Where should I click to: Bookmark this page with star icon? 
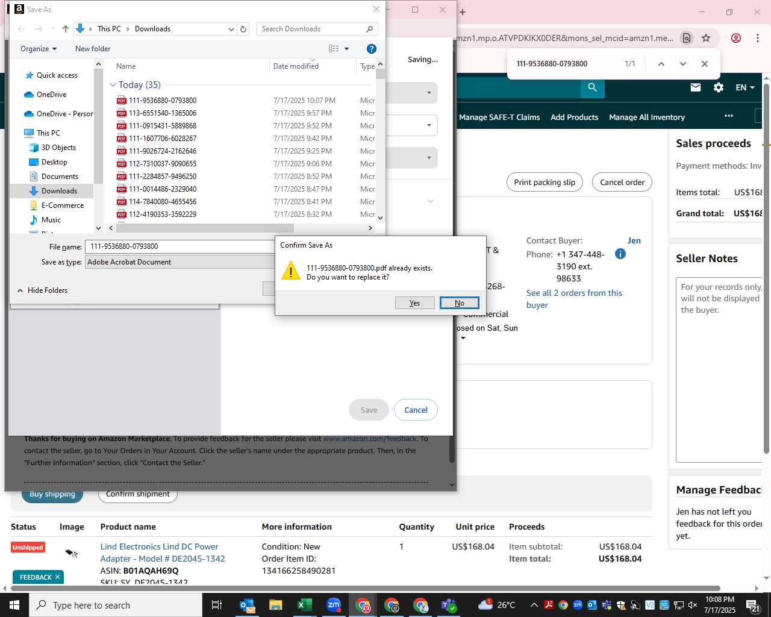(706, 38)
